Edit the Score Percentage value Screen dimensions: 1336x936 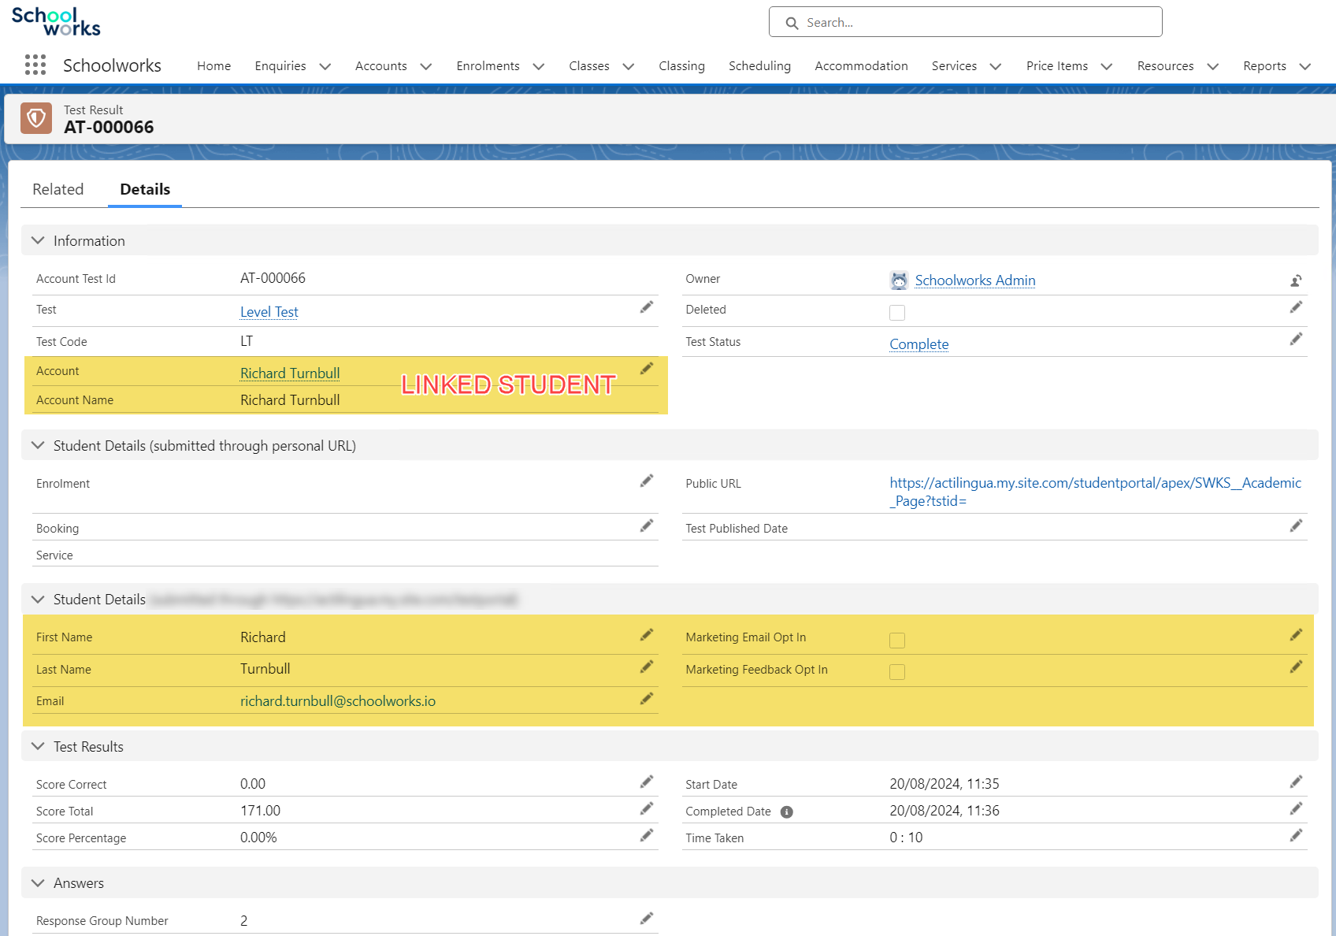coord(647,836)
